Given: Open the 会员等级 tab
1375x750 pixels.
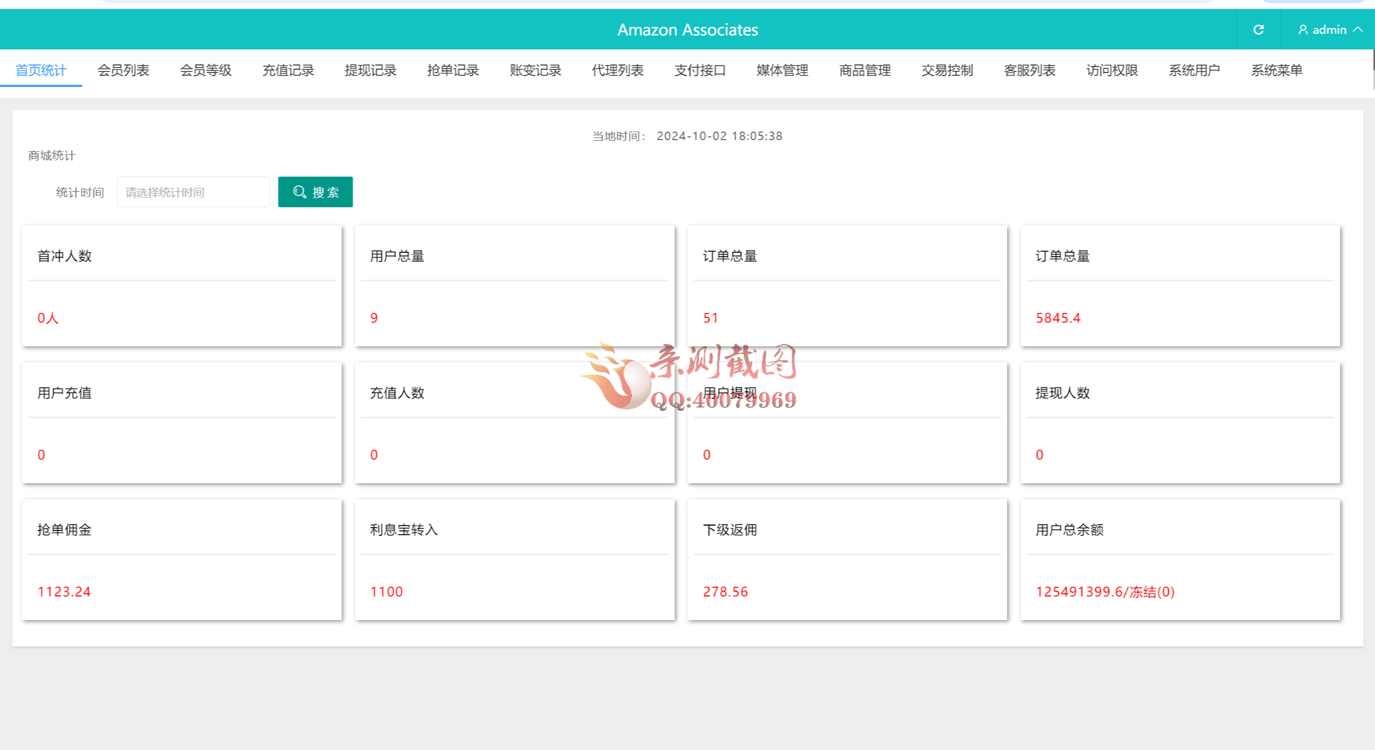Looking at the screenshot, I should 205,70.
